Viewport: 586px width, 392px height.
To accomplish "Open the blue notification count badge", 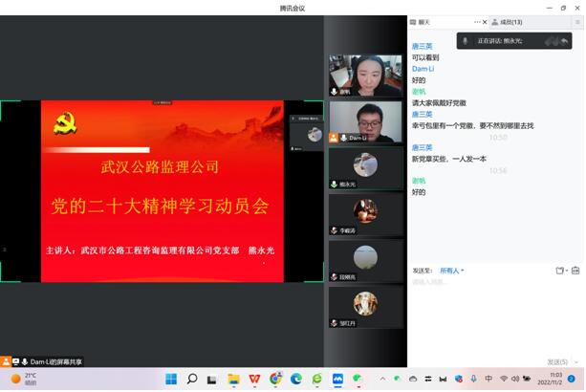I will coord(572,379).
